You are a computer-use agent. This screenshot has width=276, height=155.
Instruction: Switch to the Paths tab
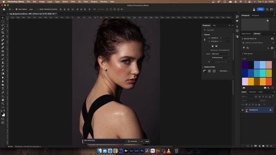(x=260, y=92)
